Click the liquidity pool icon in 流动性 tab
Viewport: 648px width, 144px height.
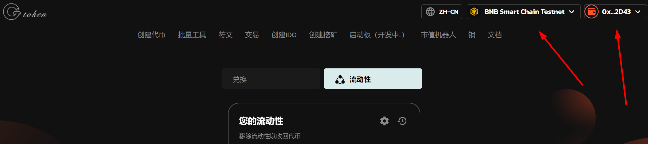[x=340, y=79]
